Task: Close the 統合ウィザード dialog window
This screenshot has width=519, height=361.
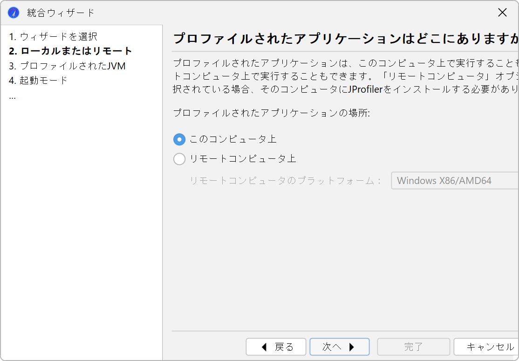Action: (502, 13)
